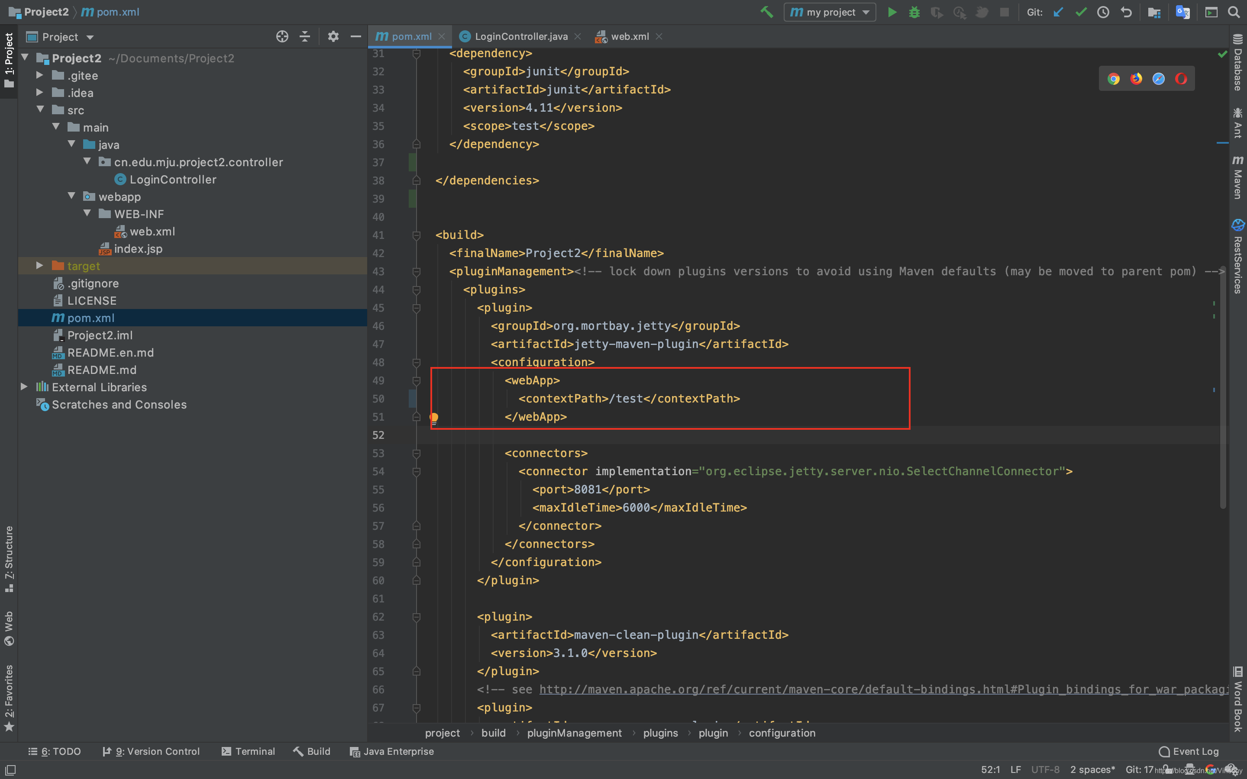Follow the maven.apache.org link in comment
The width and height of the screenshot is (1247, 779).
tap(884, 689)
